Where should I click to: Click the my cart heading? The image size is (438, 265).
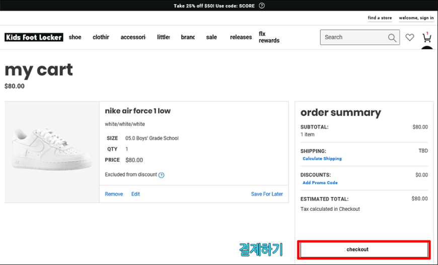tap(39, 70)
